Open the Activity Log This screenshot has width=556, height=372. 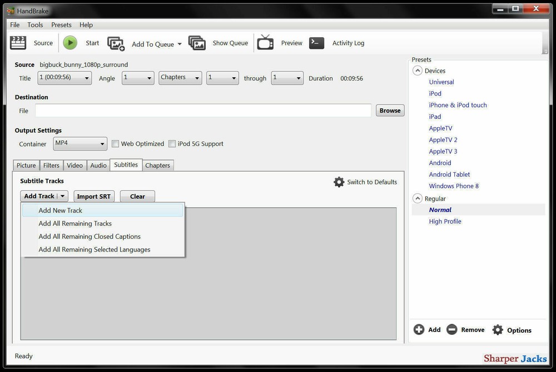tap(316, 43)
